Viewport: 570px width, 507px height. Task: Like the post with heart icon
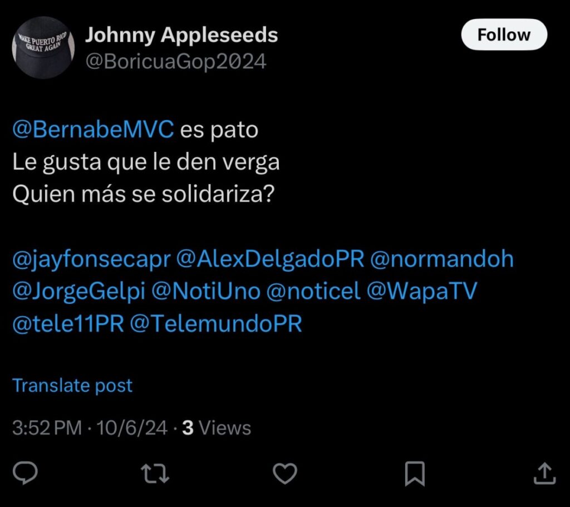[285, 473]
